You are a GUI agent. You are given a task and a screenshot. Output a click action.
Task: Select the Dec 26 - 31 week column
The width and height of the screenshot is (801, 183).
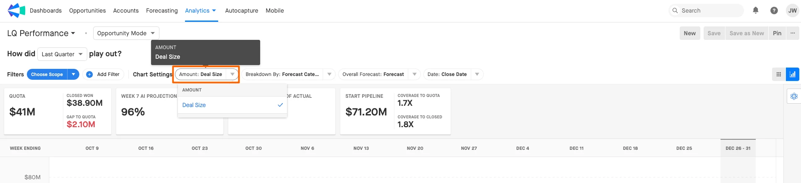738,148
